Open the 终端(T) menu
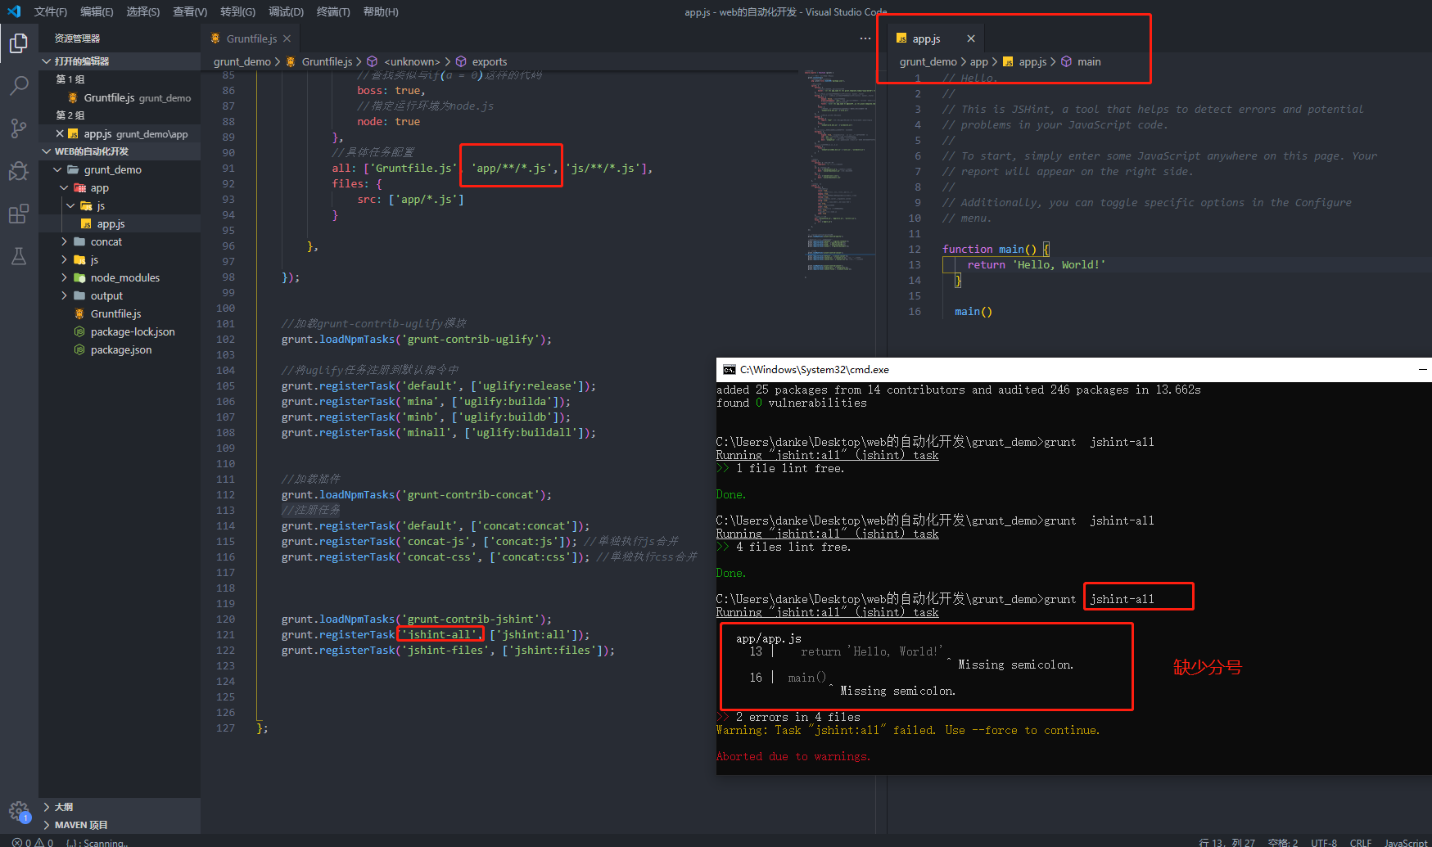This screenshot has height=847, width=1432. [x=333, y=11]
